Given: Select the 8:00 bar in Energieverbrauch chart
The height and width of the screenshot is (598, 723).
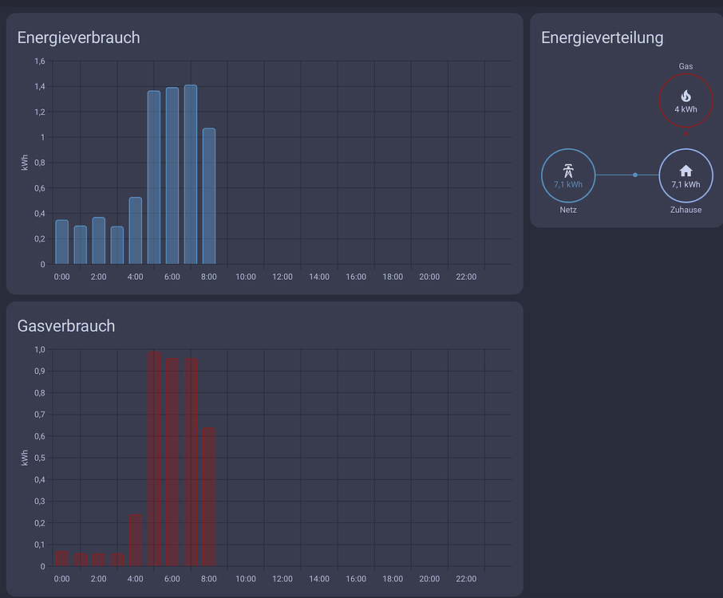Looking at the screenshot, I should click(x=209, y=196).
